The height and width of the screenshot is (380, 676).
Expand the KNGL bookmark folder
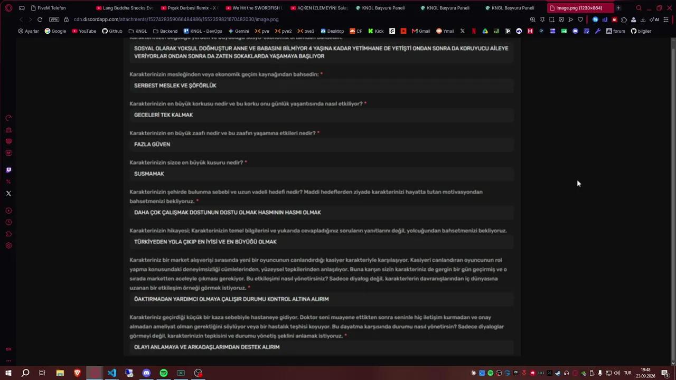pyautogui.click(x=137, y=31)
